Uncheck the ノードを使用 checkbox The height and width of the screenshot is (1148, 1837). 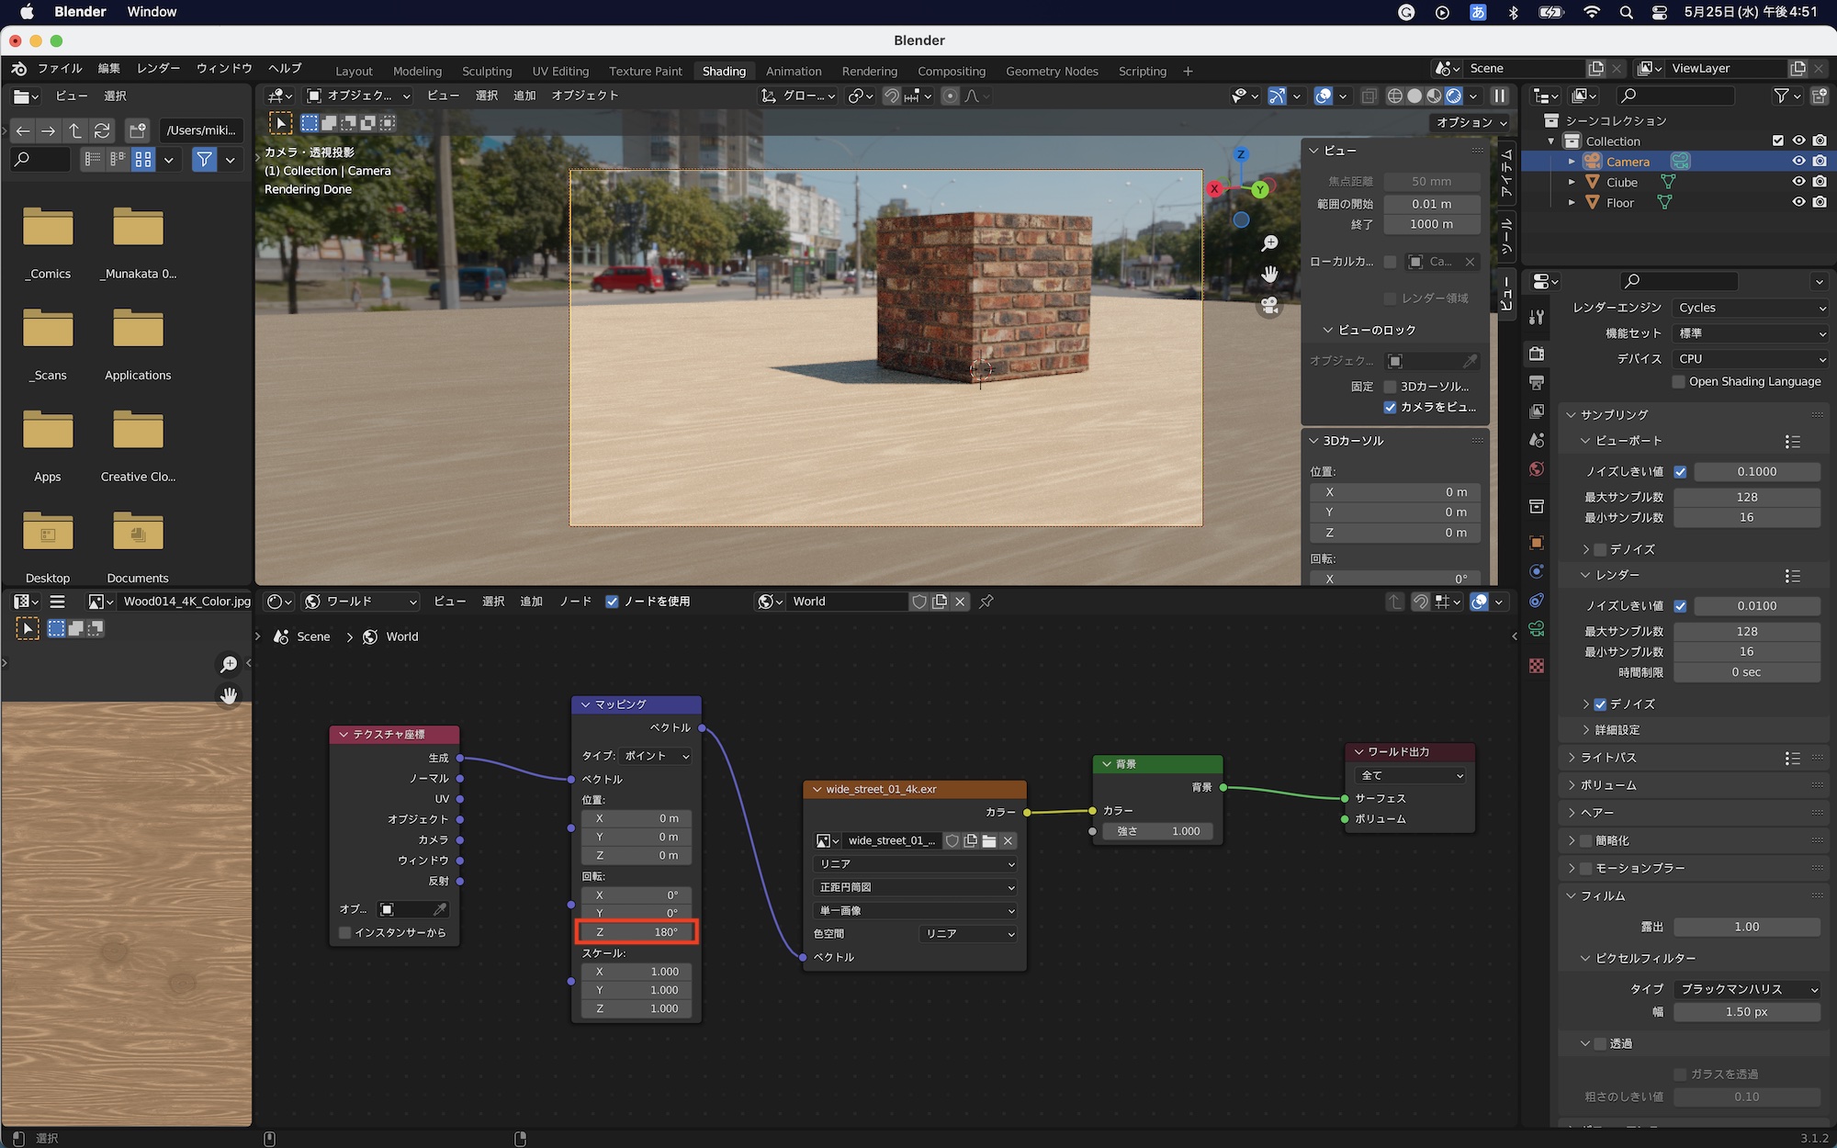(x=612, y=602)
